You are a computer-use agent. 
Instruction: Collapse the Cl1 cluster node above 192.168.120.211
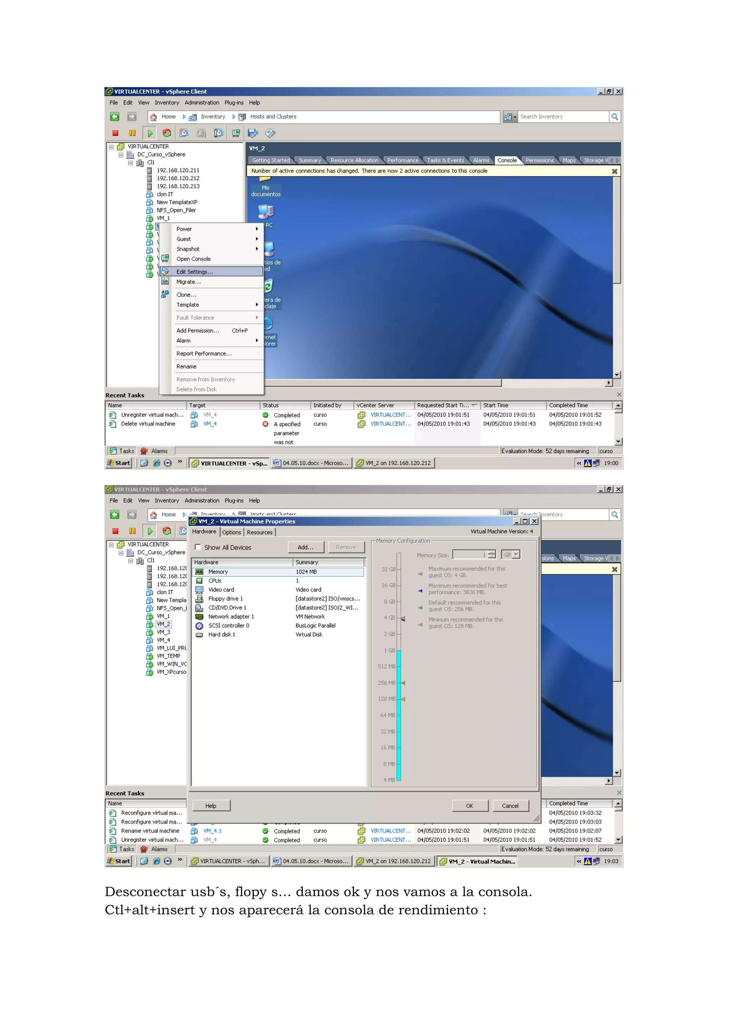point(130,162)
